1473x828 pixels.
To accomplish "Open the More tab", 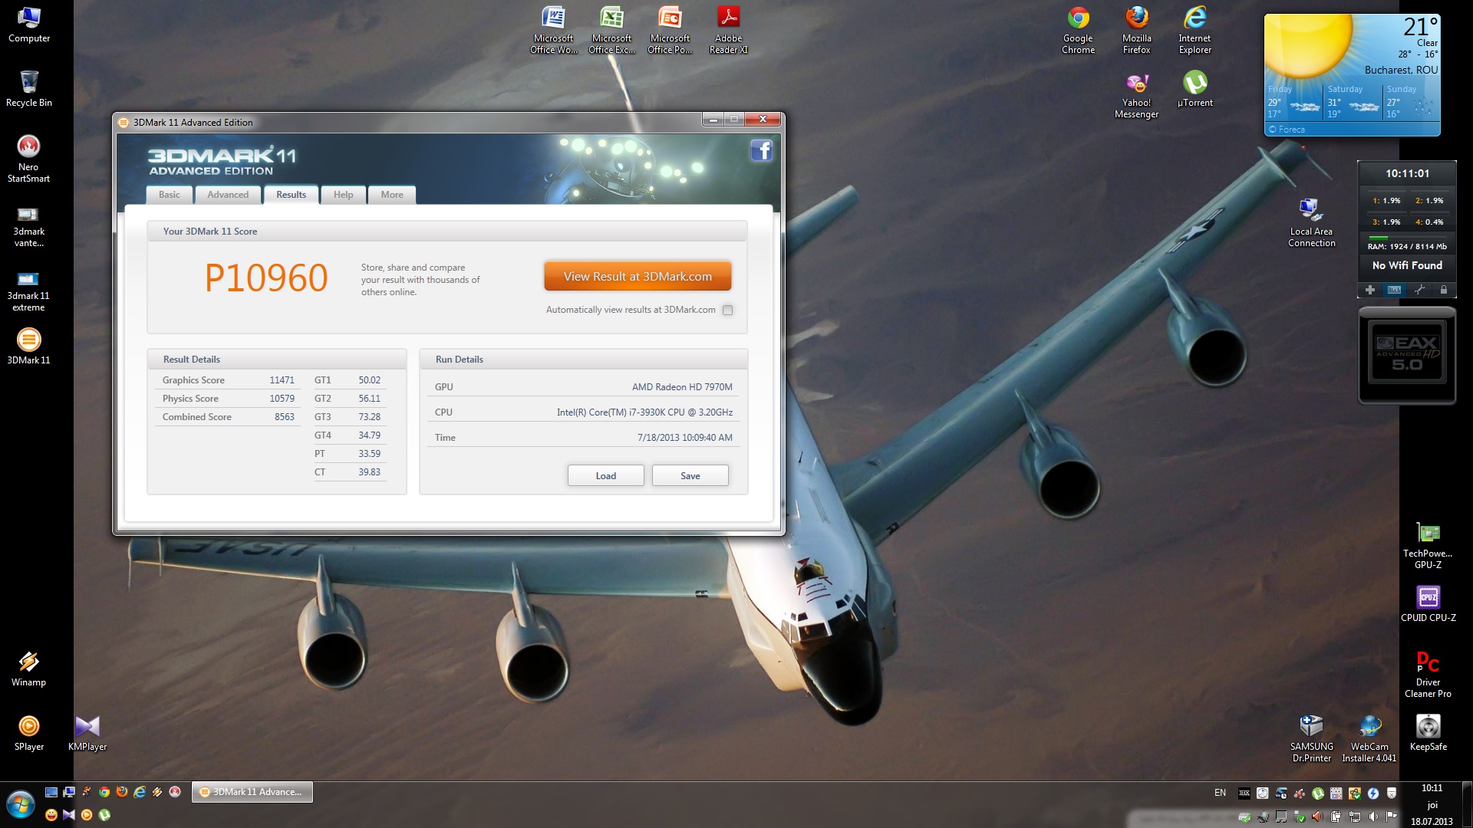I will pyautogui.click(x=392, y=195).
